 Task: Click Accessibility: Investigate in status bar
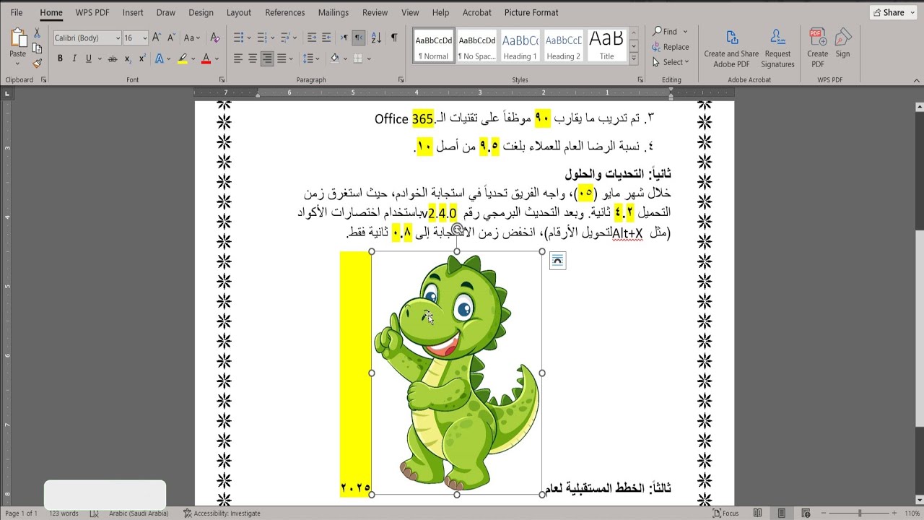click(x=222, y=513)
